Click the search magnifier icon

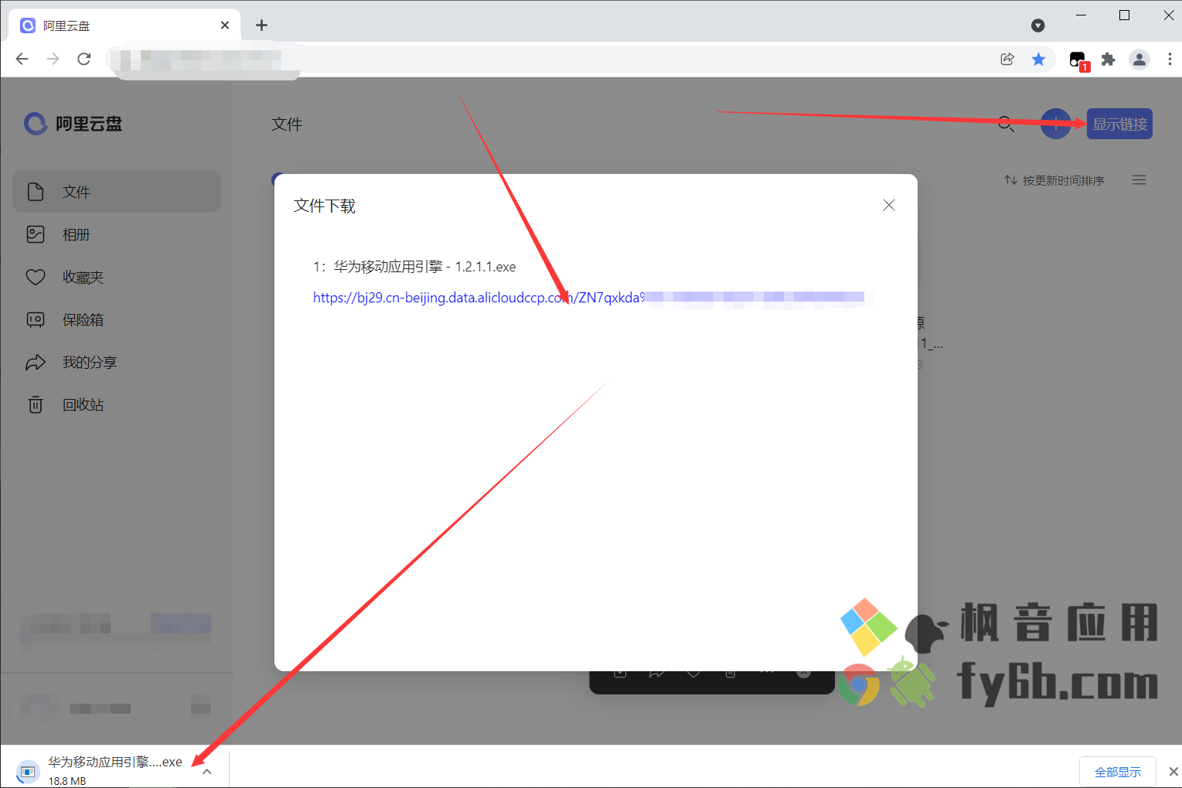1006,124
